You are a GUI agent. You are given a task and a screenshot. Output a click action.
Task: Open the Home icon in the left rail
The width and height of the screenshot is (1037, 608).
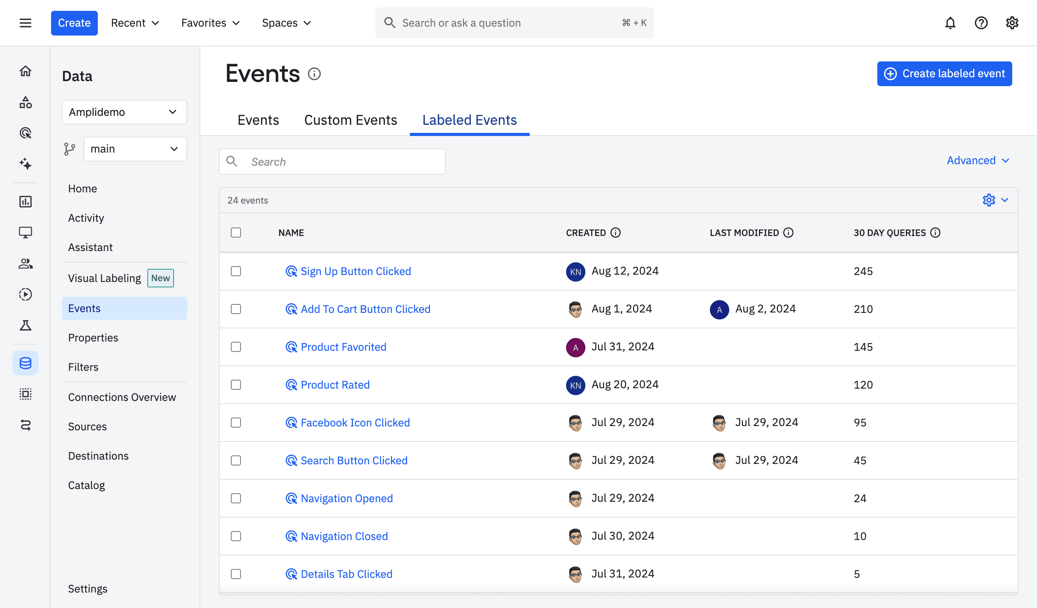[26, 71]
